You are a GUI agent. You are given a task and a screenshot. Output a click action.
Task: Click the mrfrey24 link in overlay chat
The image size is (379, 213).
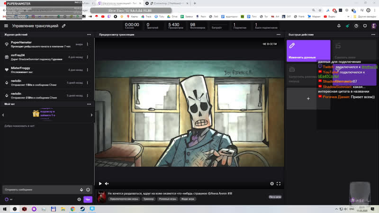[370, 67]
